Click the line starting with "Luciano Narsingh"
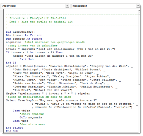 [x=65, y=87]
